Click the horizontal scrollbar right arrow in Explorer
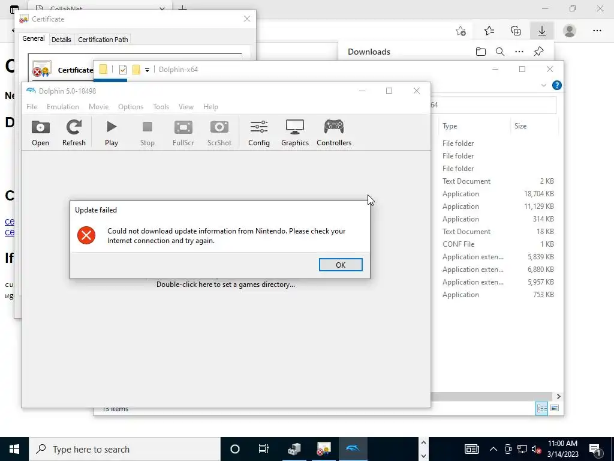This screenshot has height=461, width=614. pos(558,396)
